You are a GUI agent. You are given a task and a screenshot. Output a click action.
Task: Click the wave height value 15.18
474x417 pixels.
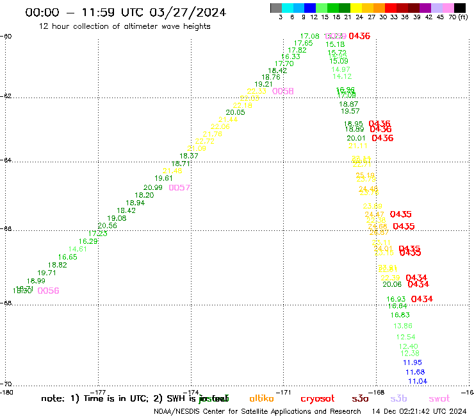335,44
